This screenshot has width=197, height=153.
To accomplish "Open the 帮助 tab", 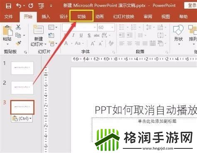I will [x=183, y=17].
